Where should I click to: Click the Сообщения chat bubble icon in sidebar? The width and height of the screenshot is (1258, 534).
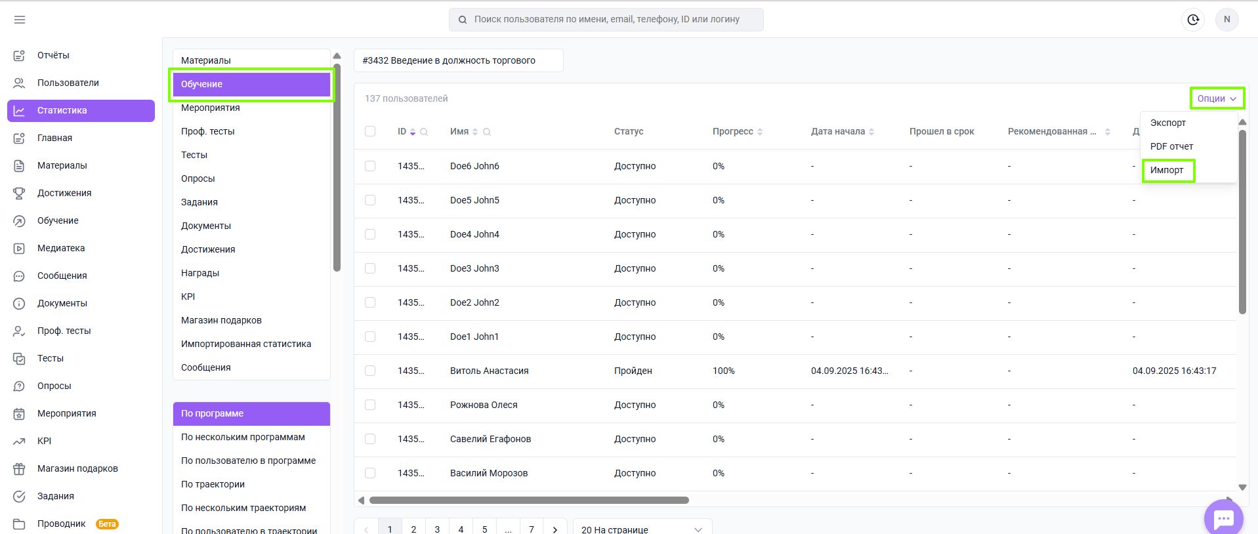19,276
